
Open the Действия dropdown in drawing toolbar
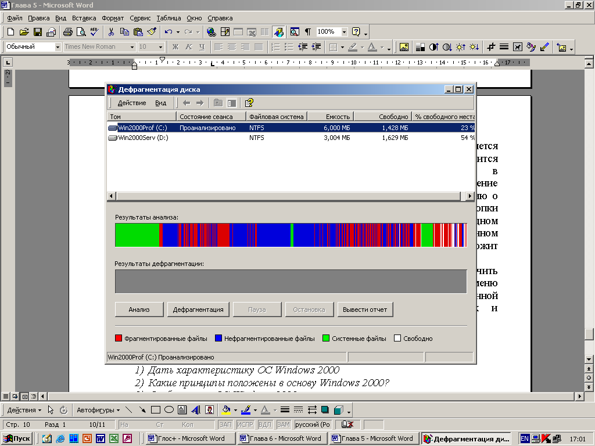(24, 410)
